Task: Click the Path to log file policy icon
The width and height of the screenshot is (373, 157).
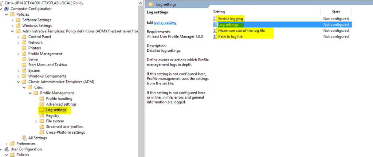Action: click(x=215, y=36)
